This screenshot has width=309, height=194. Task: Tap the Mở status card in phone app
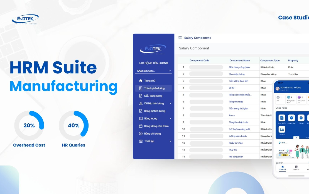(x=280, y=99)
